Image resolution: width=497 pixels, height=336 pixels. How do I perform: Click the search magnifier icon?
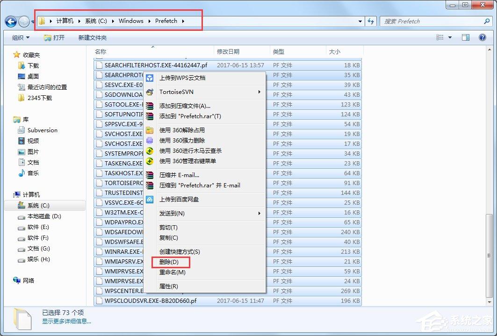[487, 21]
